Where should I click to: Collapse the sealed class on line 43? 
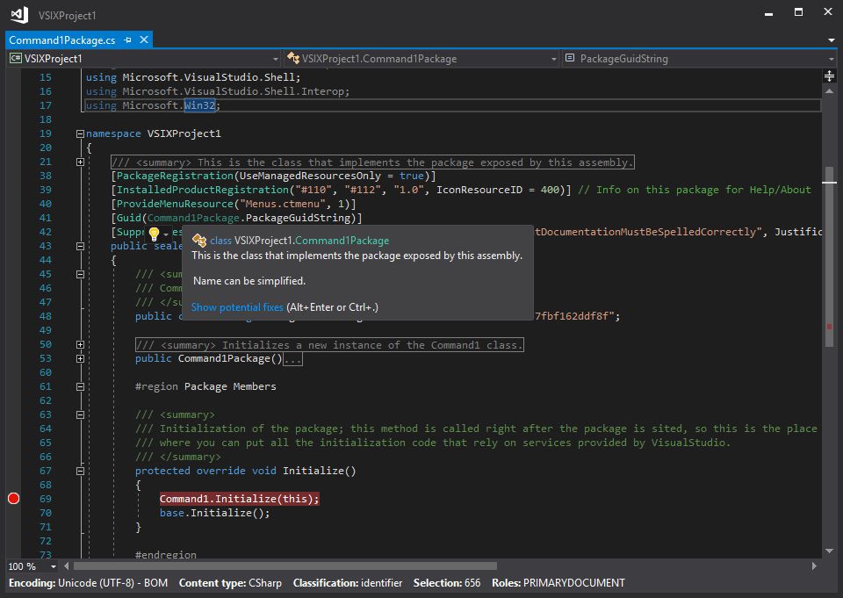(x=80, y=246)
